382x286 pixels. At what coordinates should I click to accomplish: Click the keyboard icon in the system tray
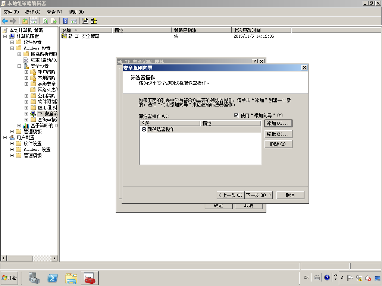[x=317, y=277]
